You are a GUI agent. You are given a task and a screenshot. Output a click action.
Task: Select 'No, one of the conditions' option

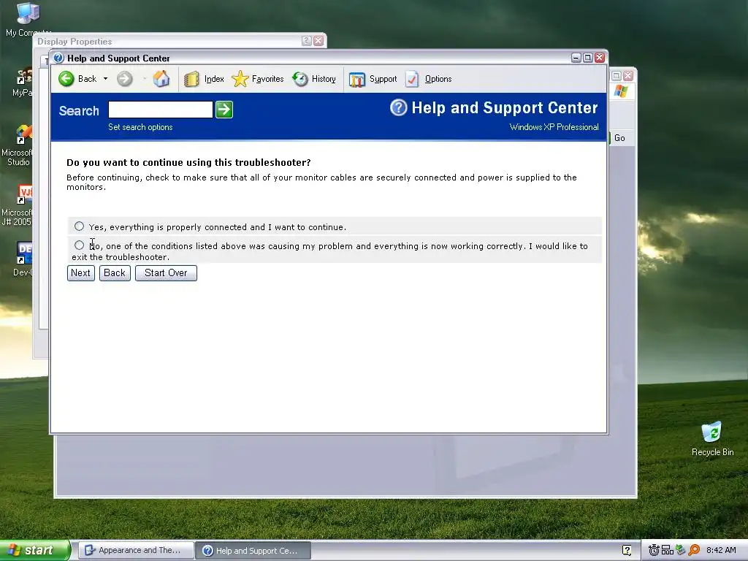pyautogui.click(x=79, y=245)
